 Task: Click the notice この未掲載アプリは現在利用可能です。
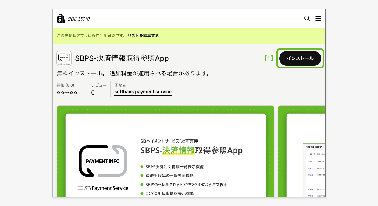click(91, 36)
